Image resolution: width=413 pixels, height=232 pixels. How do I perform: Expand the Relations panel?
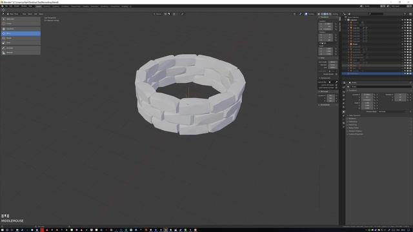pyautogui.click(x=352, y=119)
